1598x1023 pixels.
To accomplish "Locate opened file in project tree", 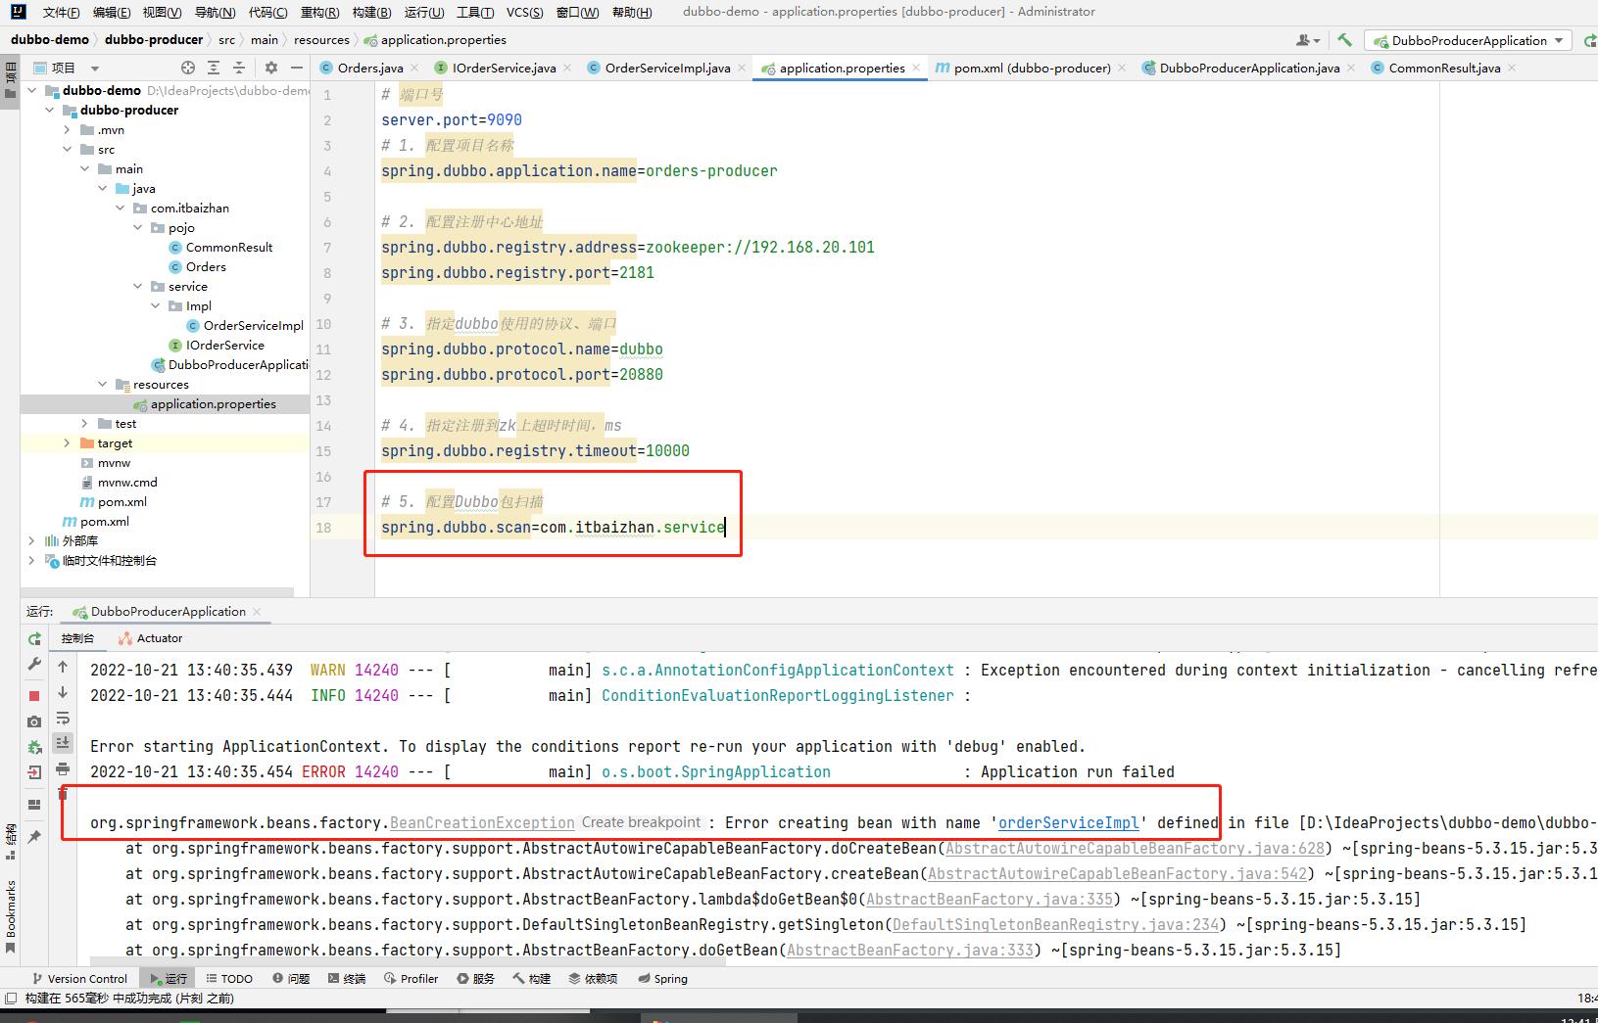I will [188, 68].
